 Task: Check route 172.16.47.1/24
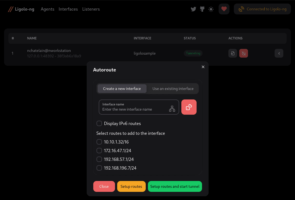(99, 151)
